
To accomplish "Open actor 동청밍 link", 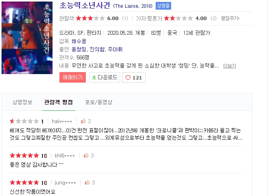I will (79, 49).
